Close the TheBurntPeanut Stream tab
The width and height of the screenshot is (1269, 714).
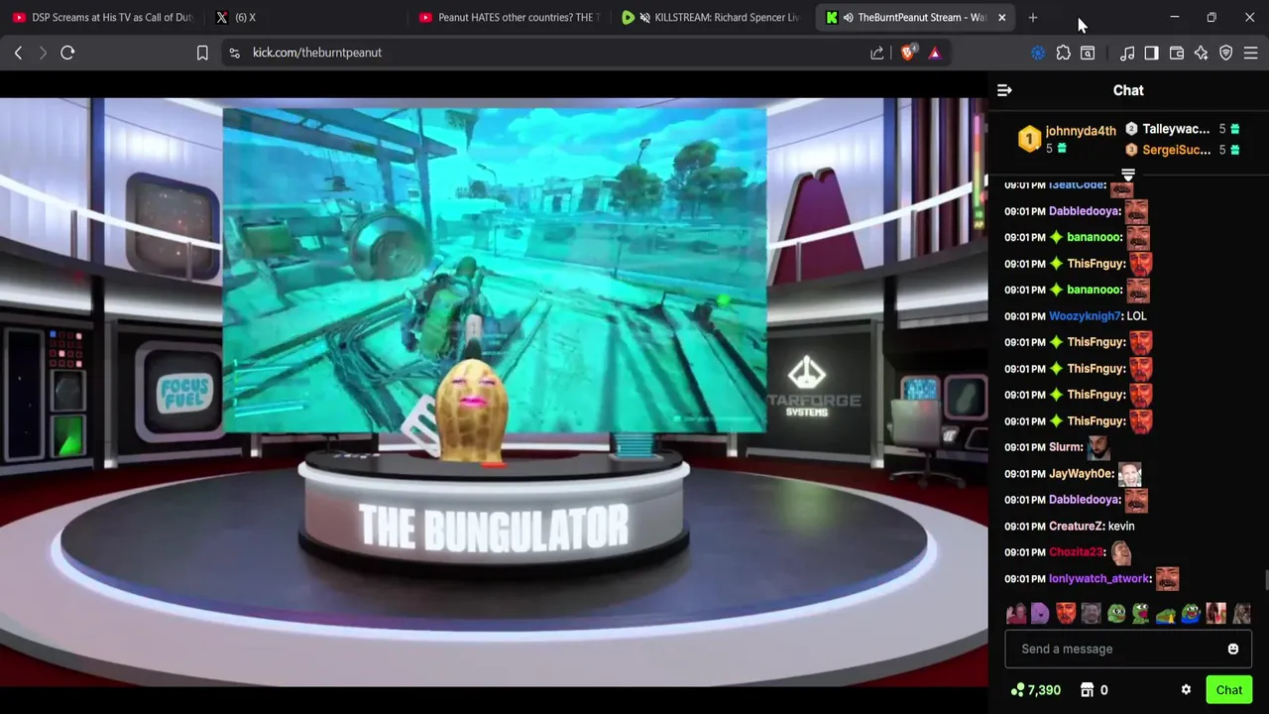click(x=1001, y=17)
